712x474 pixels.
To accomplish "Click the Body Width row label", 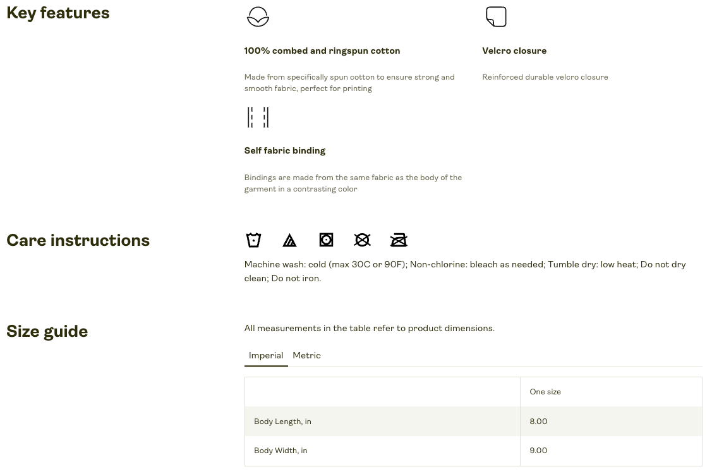I will [281, 451].
